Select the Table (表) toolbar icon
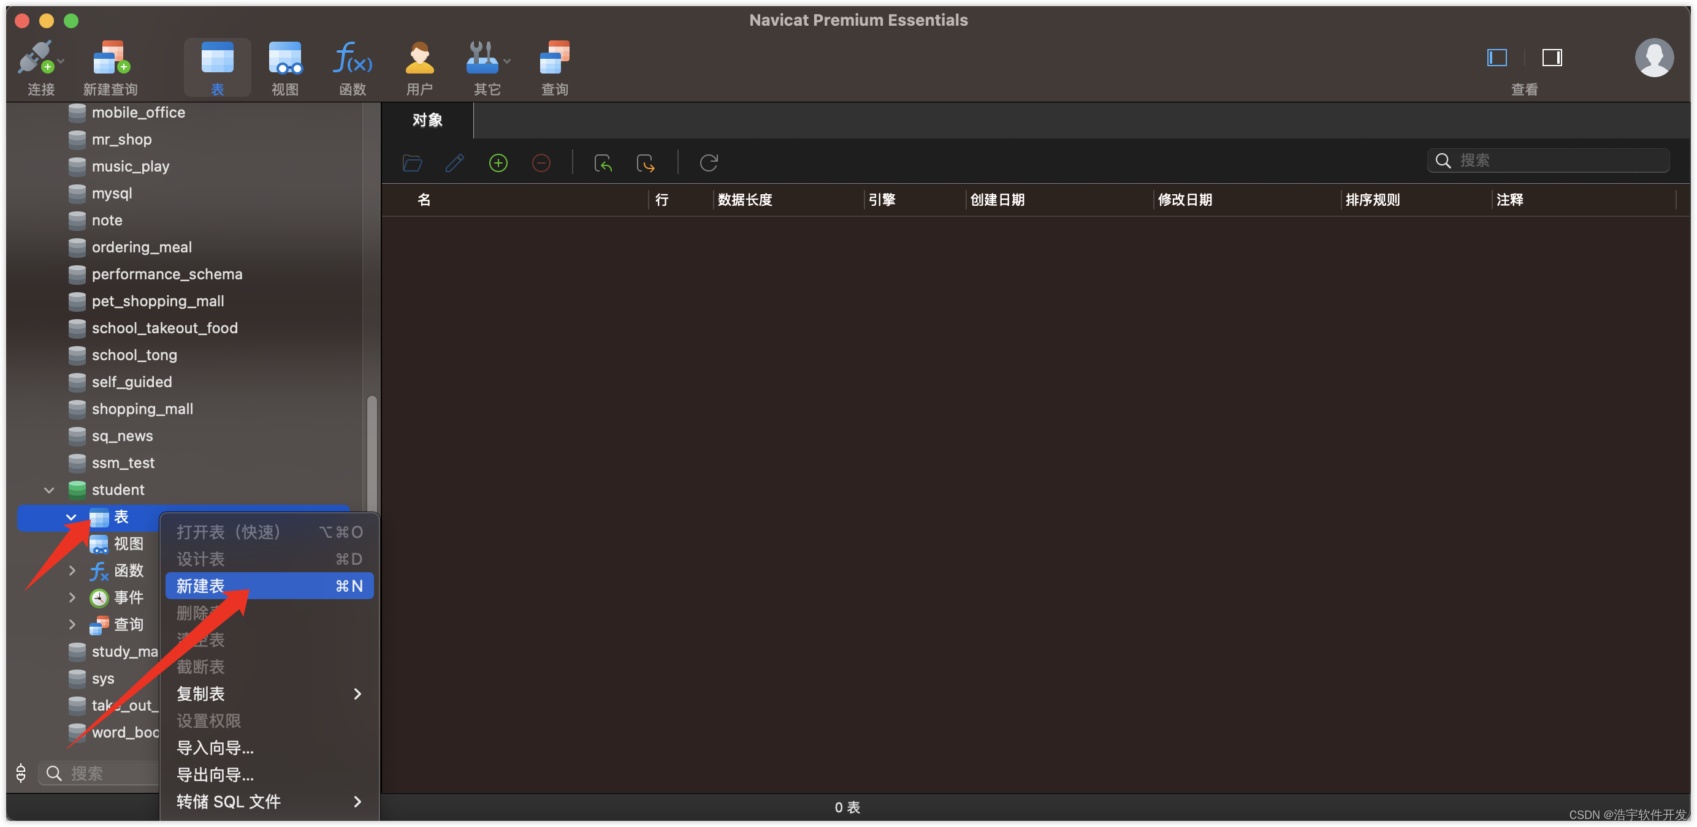The width and height of the screenshot is (1697, 827). pyautogui.click(x=217, y=58)
